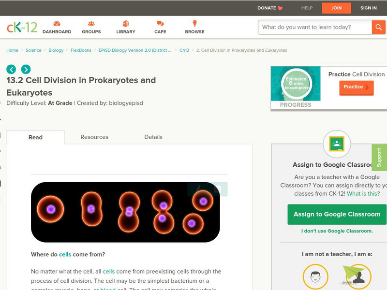
Task: Click the Biology breadcrumb link
Action: coord(56,50)
